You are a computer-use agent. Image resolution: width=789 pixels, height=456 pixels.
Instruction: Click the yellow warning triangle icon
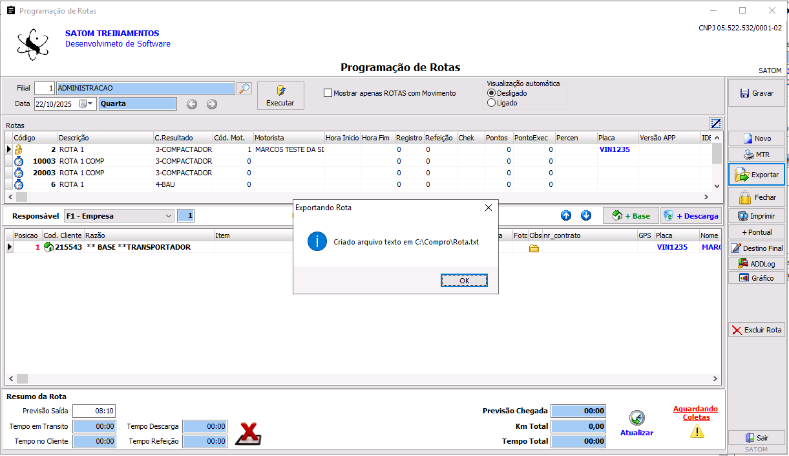697,431
